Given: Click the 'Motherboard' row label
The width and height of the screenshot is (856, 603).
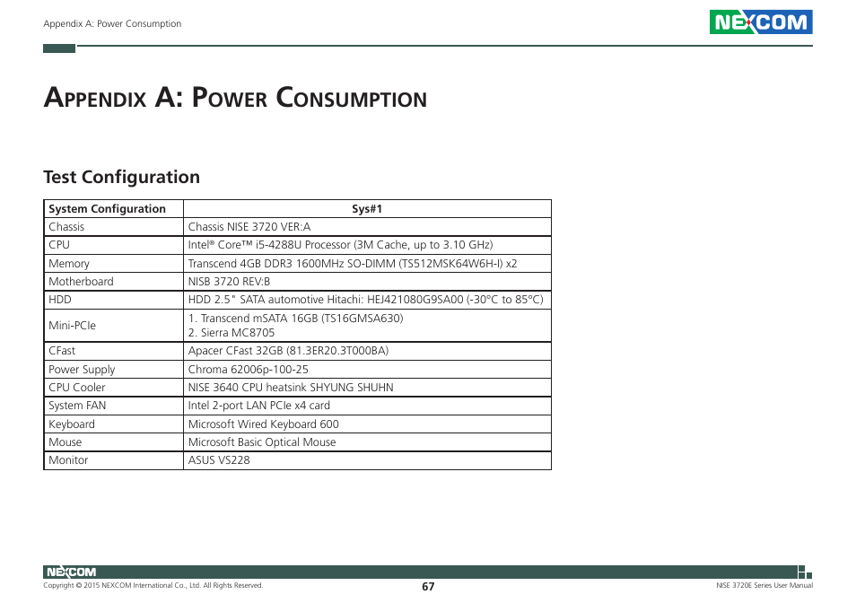Looking at the screenshot, I should click(x=81, y=282).
